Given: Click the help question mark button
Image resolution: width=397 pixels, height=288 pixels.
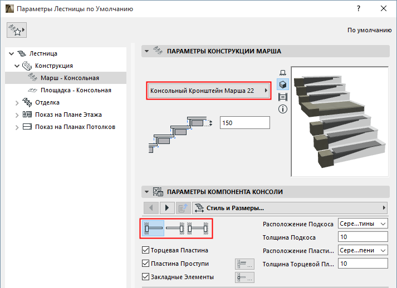Looking at the screenshot, I should 359,8.
